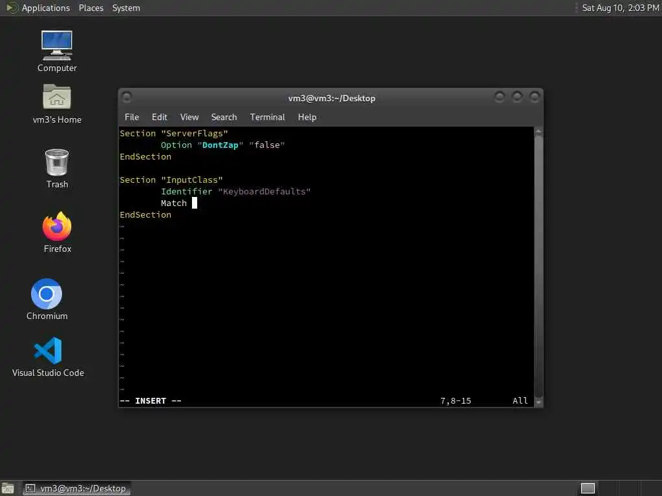This screenshot has width=662, height=496.
Task: Click on "ServerFlags" text in the editor
Action: (195, 133)
